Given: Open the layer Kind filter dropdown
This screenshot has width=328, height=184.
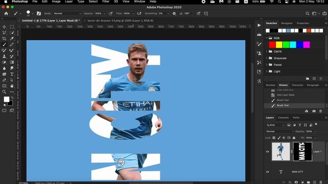Looking at the screenshot, I should (x=275, y=125).
